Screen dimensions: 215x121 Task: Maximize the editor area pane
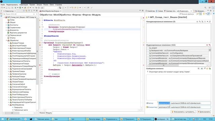pyautogui.click(x=142, y=10)
